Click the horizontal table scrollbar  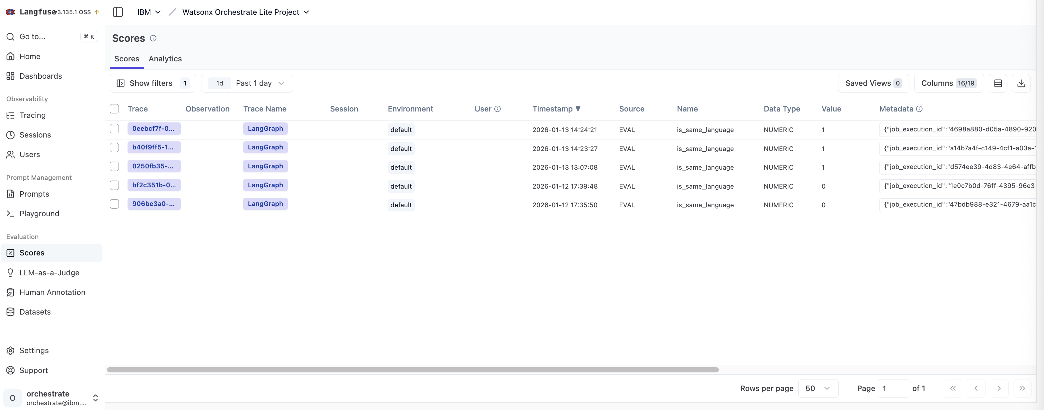point(412,370)
